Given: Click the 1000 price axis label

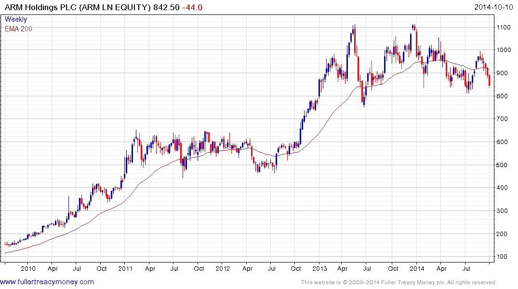Looking at the screenshot, I should 504,50.
